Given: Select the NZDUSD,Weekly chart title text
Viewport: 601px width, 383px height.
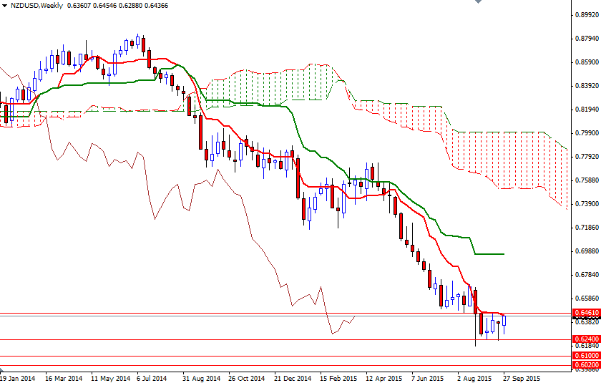Looking at the screenshot, I should coord(36,6).
